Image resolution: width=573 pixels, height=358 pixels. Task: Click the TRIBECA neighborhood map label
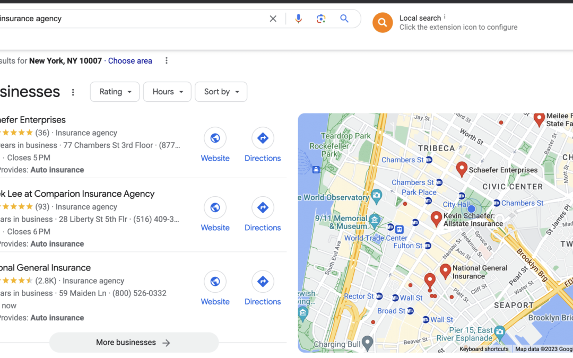(x=436, y=149)
